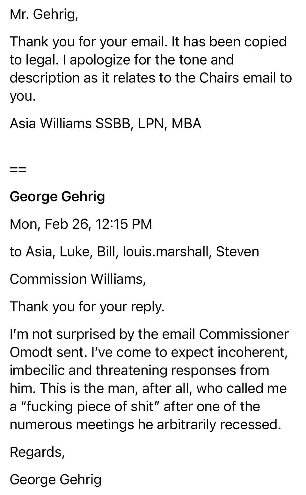Screen dimensions: 306x495
Task: Click the "Mr. Gehrig," greeting line
Action: click(x=44, y=14)
